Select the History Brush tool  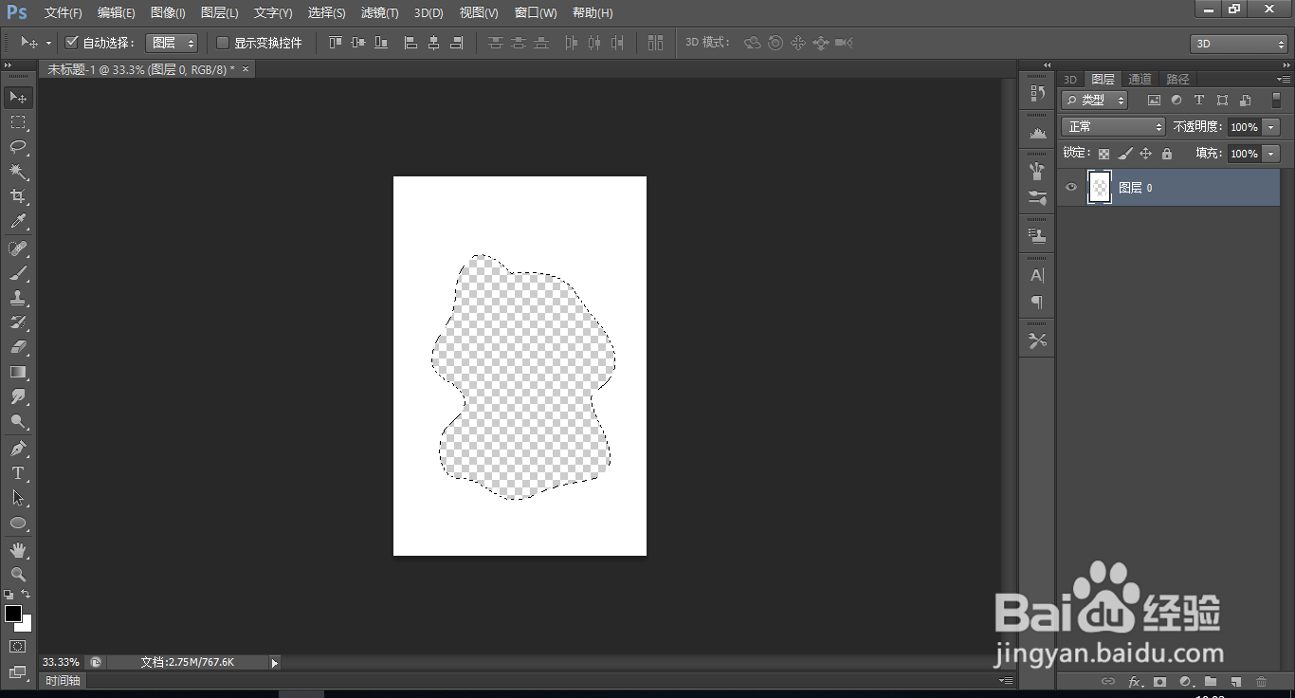18,322
